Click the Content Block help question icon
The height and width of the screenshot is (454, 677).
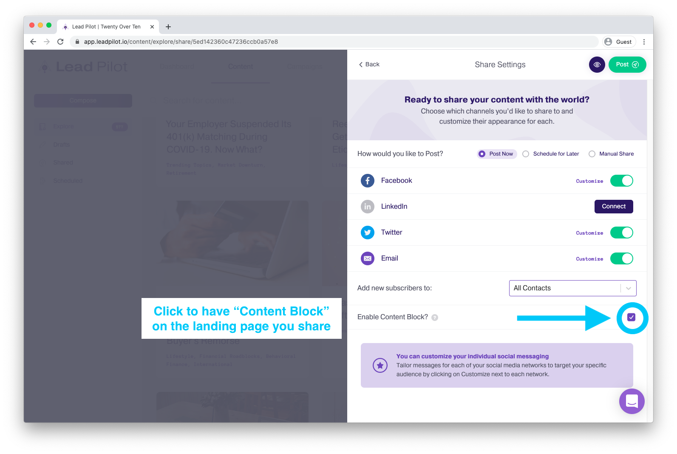point(435,318)
